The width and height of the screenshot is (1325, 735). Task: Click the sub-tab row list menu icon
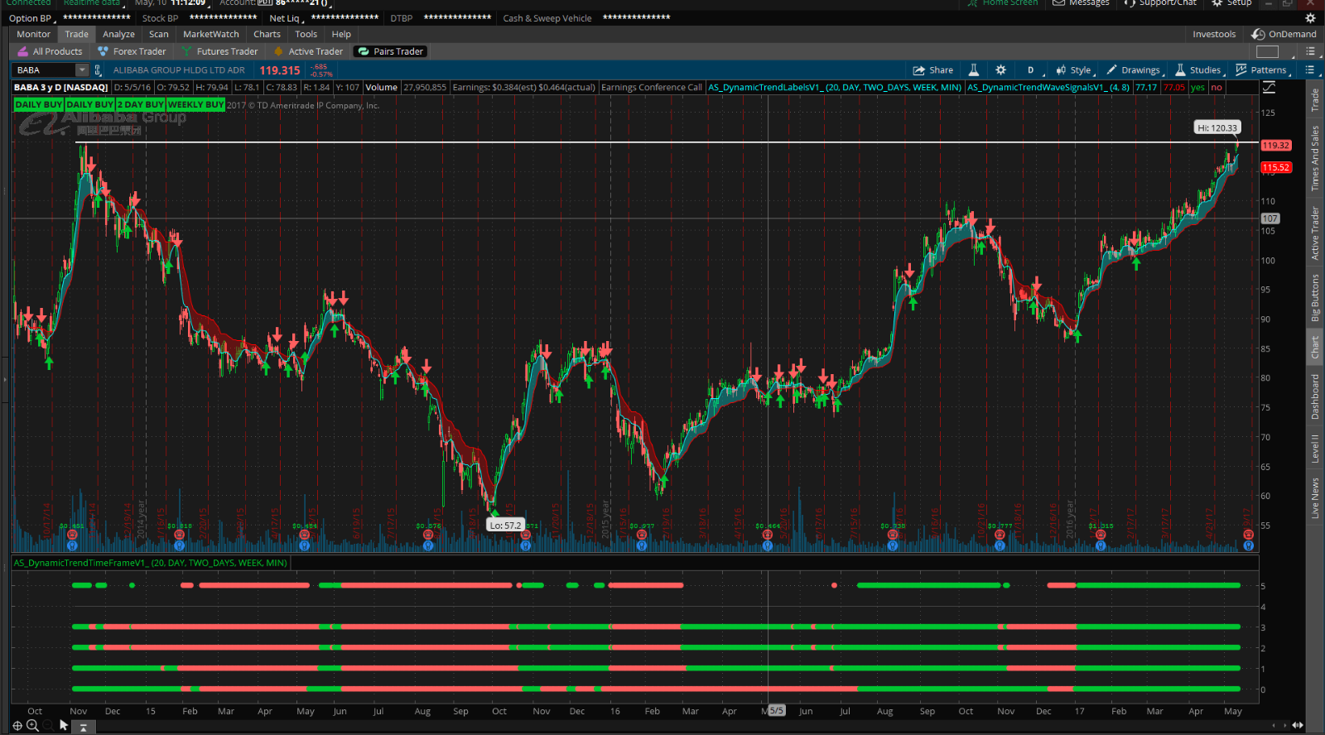1310,51
